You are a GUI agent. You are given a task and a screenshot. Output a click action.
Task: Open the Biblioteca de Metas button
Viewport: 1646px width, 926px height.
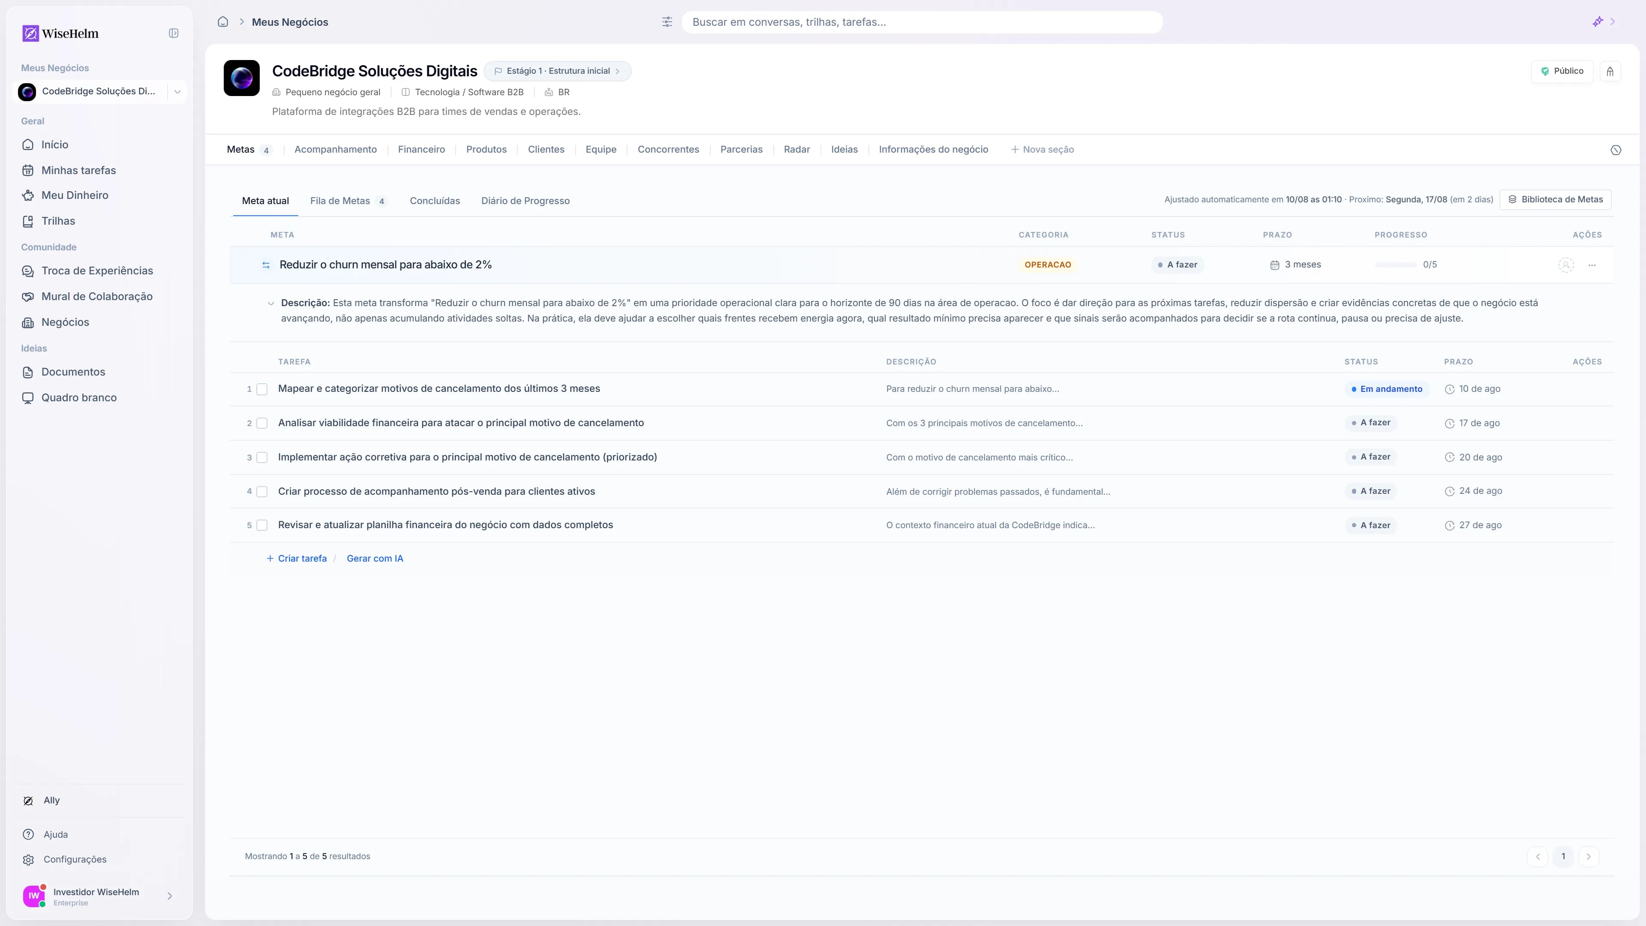point(1555,199)
